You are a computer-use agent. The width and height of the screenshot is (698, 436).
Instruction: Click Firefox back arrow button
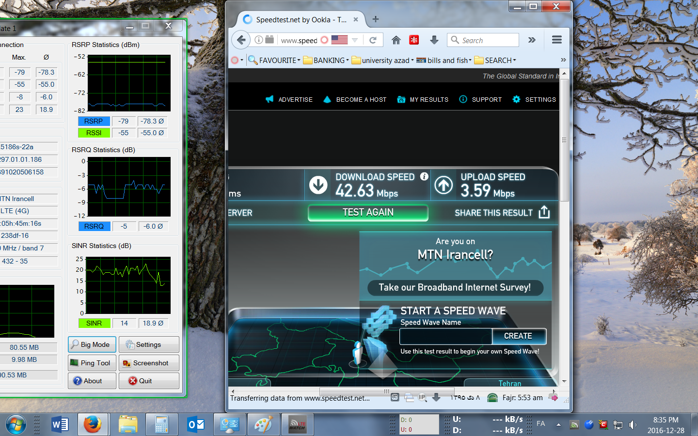pos(241,40)
